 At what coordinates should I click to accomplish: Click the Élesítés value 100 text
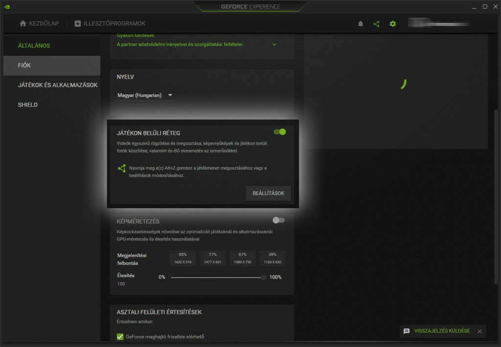[121, 284]
